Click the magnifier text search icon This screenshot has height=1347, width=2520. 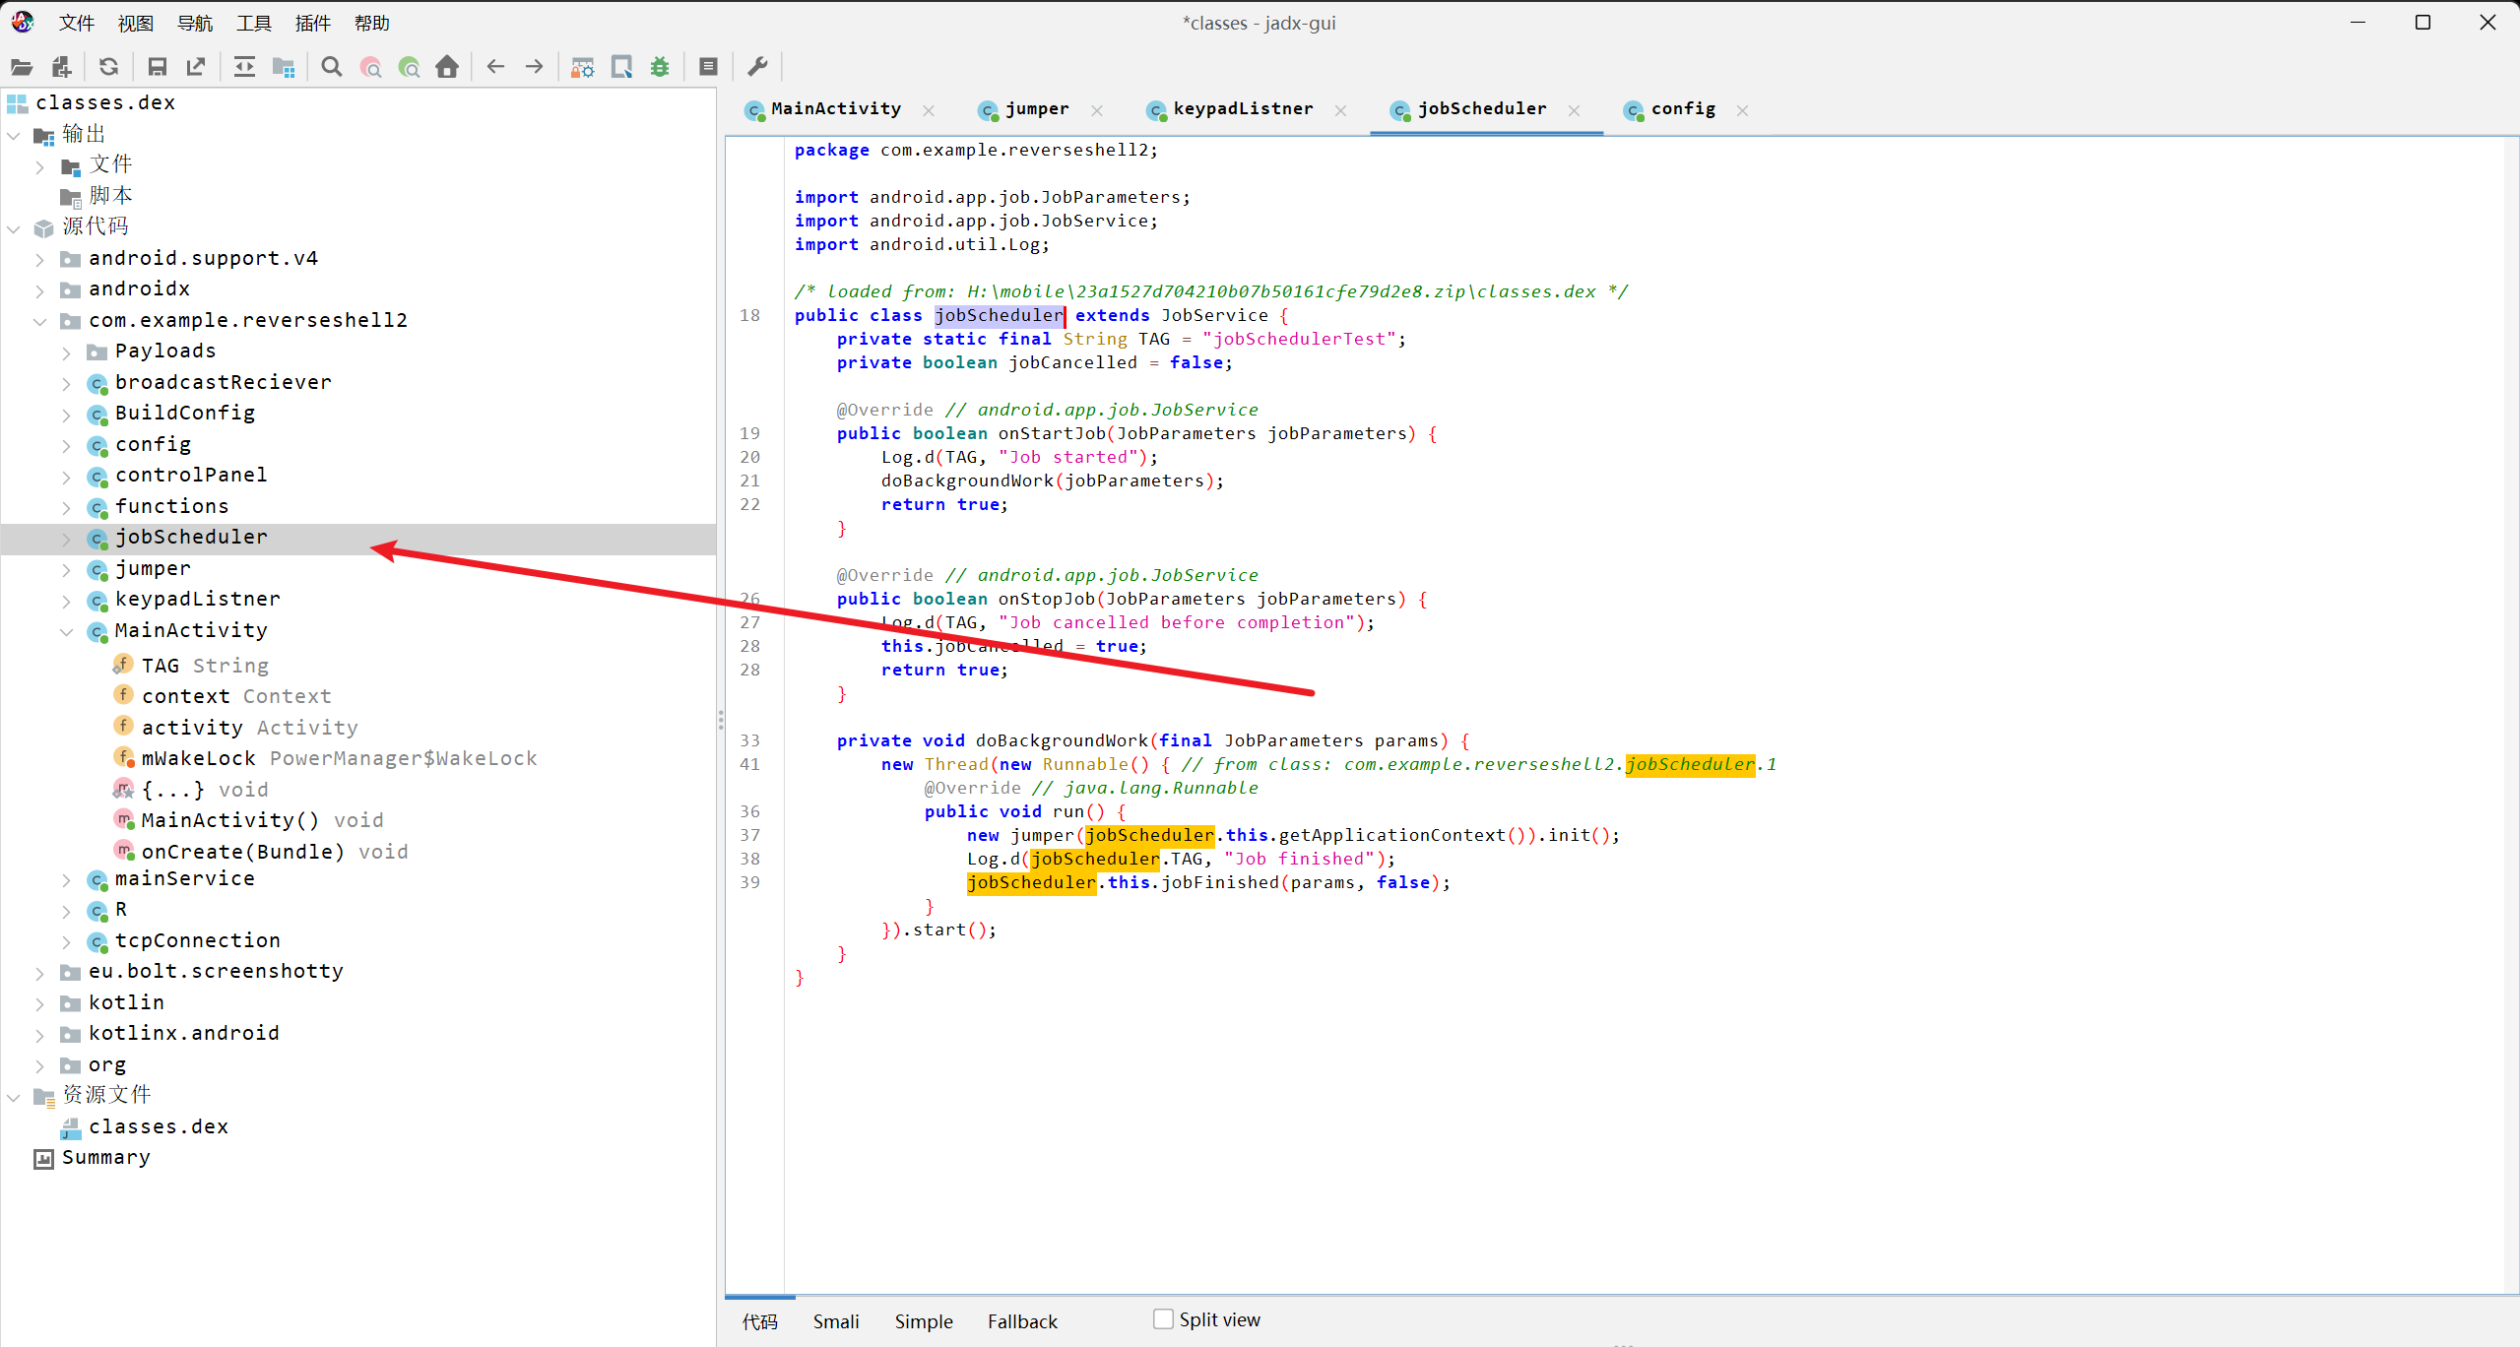tap(332, 67)
